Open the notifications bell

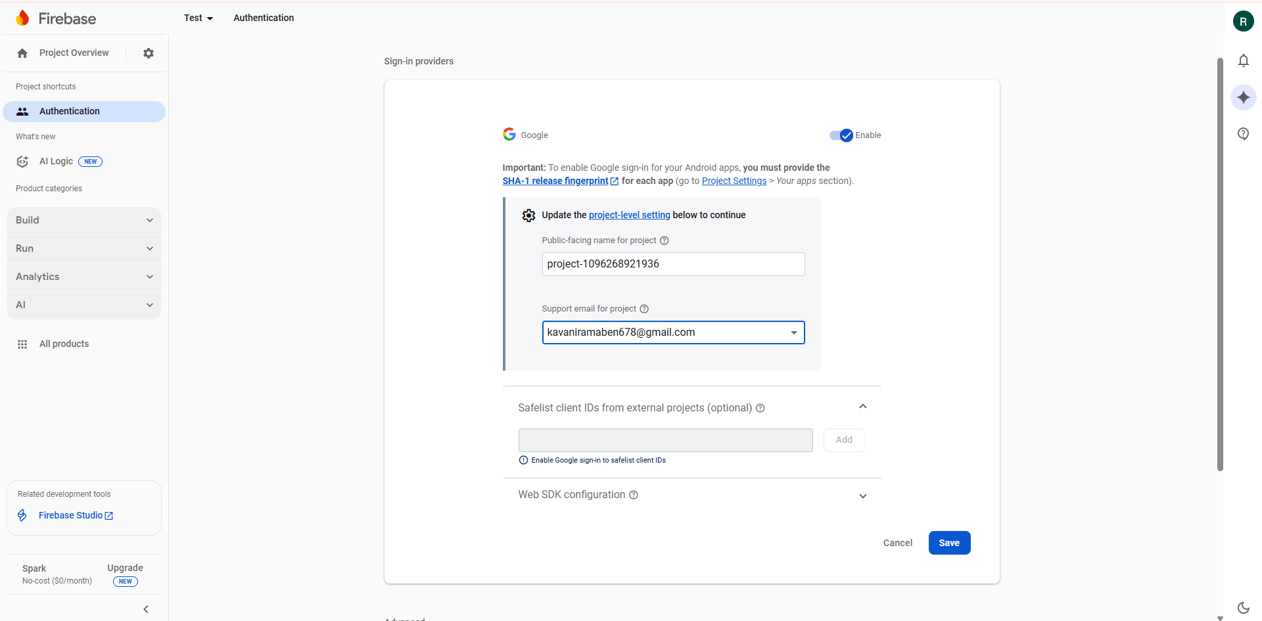click(1244, 60)
